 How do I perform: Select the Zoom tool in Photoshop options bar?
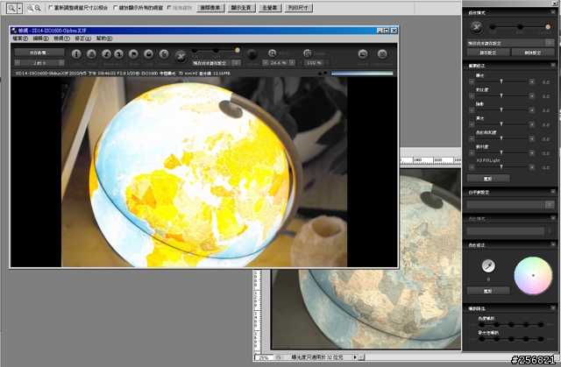[x=11, y=8]
